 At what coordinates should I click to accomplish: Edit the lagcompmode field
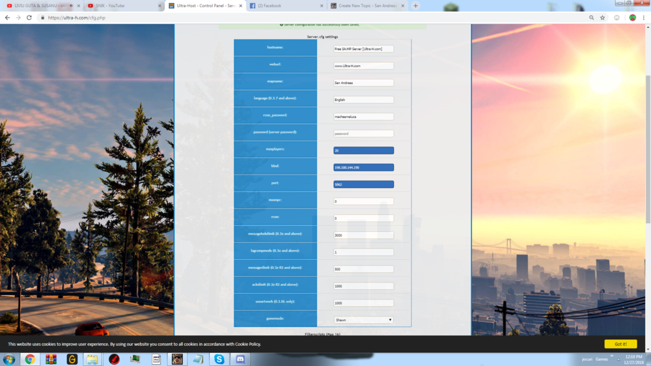[363, 252]
